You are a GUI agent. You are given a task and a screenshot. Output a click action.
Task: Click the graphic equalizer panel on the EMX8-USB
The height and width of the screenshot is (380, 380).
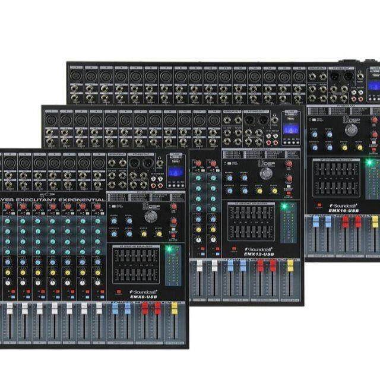136,264
